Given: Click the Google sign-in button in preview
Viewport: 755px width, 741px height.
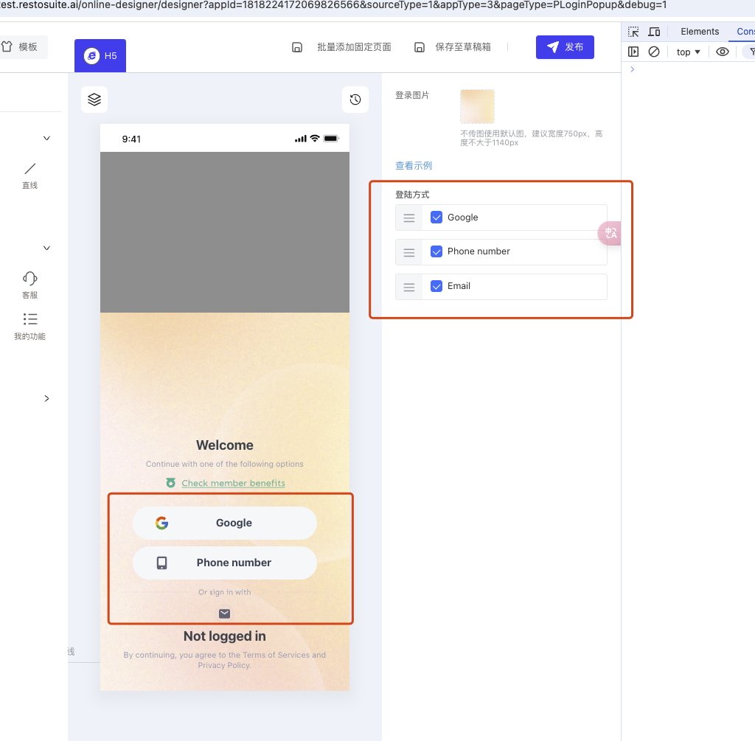Looking at the screenshot, I should [225, 523].
